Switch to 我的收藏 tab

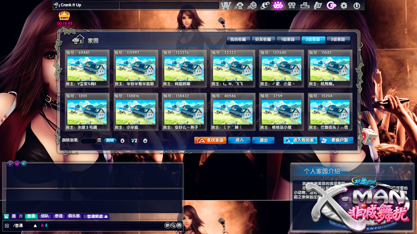pyautogui.click(x=238, y=40)
